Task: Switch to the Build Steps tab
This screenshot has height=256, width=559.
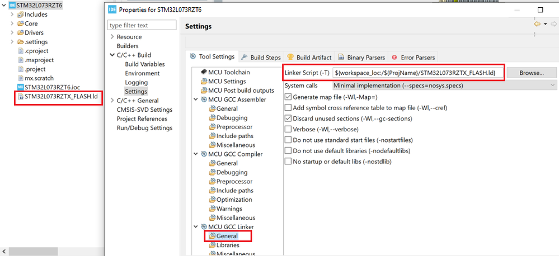Action: (261, 57)
